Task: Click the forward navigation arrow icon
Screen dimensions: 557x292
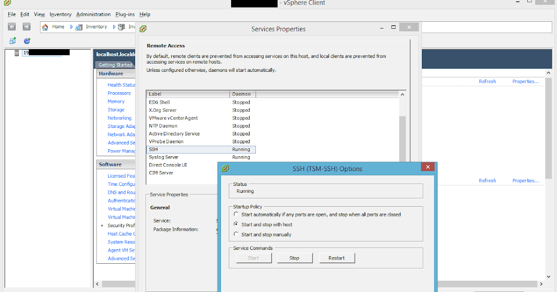Action: [26, 27]
